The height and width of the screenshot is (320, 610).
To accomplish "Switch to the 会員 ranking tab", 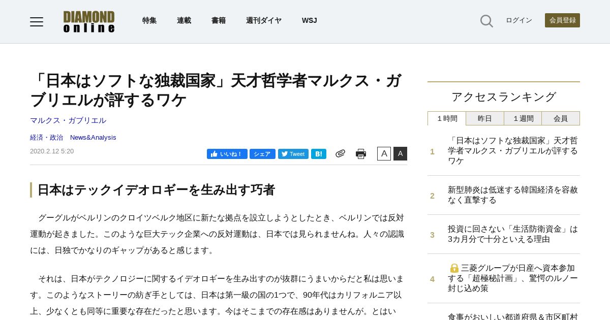I will click(561, 118).
